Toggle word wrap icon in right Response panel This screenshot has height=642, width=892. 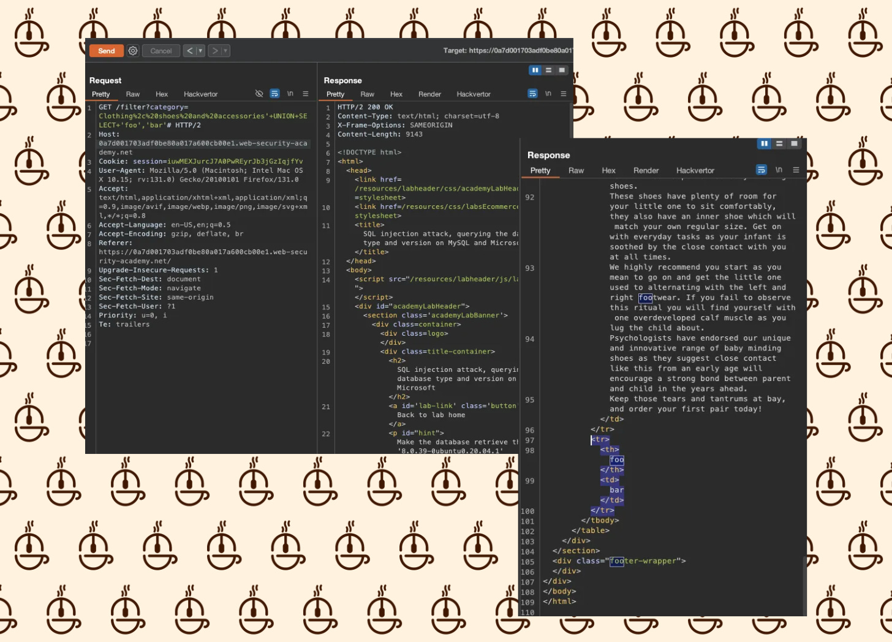click(762, 170)
